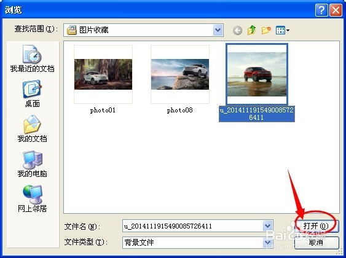Close the 浏览 dialog
The height and width of the screenshot is (258, 346).
(336, 10)
